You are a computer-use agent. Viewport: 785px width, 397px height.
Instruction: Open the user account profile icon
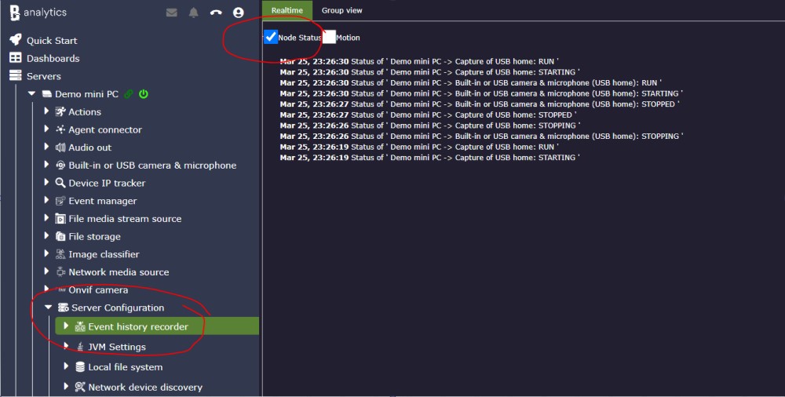[239, 13]
